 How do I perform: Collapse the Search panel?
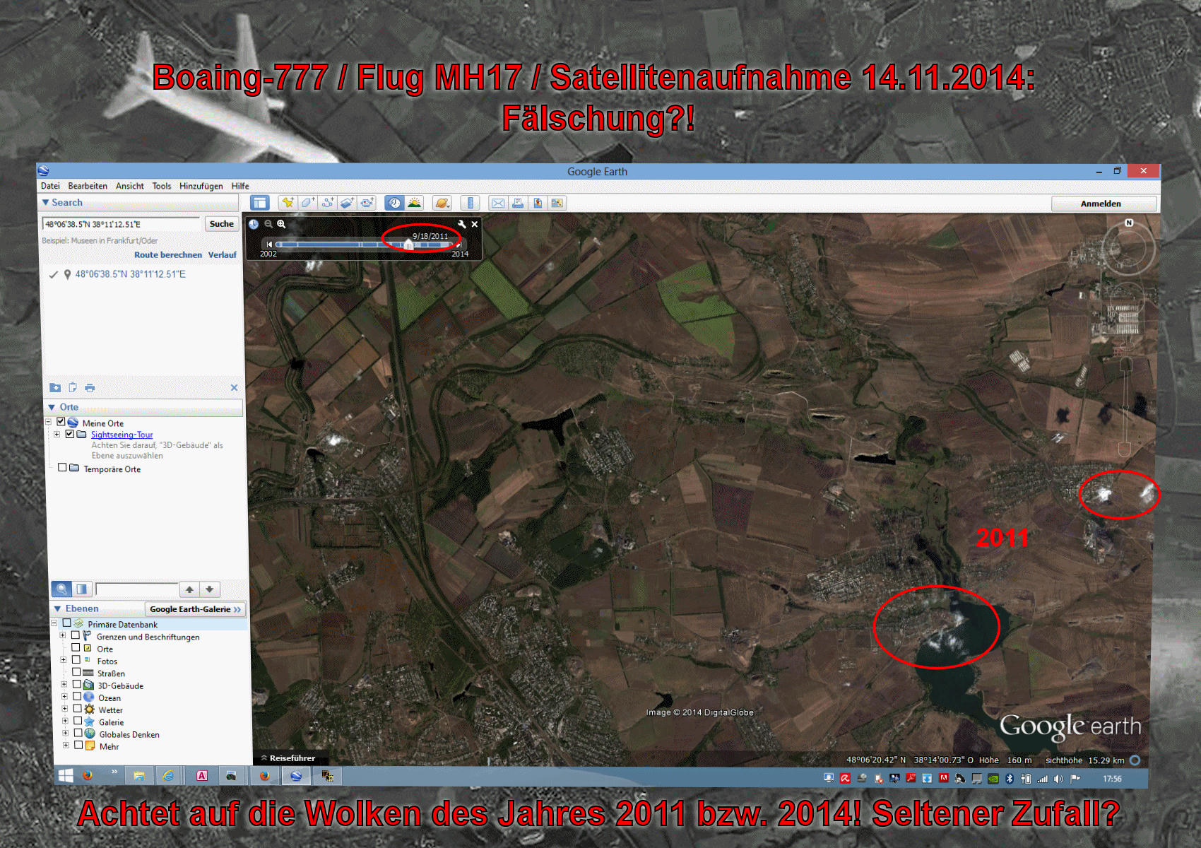point(46,202)
